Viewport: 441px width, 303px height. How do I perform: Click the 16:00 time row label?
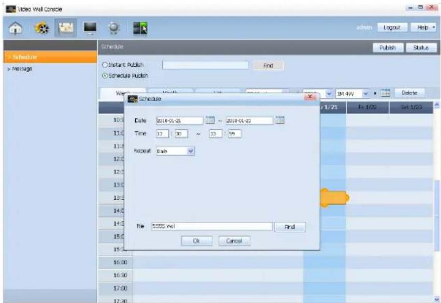click(120, 262)
